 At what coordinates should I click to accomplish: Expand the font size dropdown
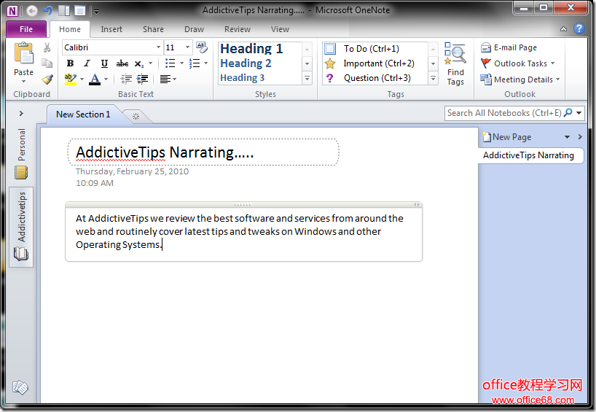pos(187,47)
